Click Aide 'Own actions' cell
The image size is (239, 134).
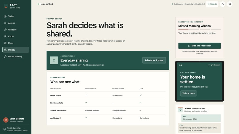144,118
